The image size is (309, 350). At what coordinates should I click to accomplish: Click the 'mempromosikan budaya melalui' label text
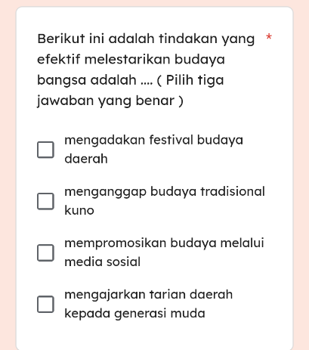(x=164, y=243)
